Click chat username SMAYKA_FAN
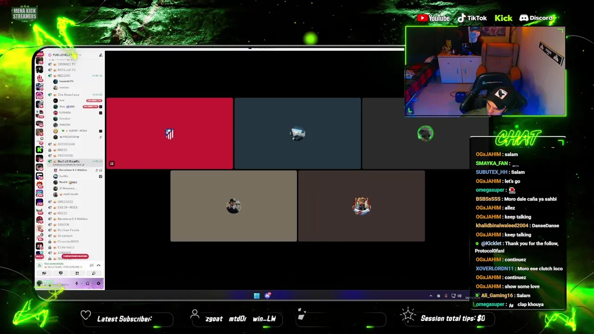The width and height of the screenshot is (594, 334). [491, 163]
